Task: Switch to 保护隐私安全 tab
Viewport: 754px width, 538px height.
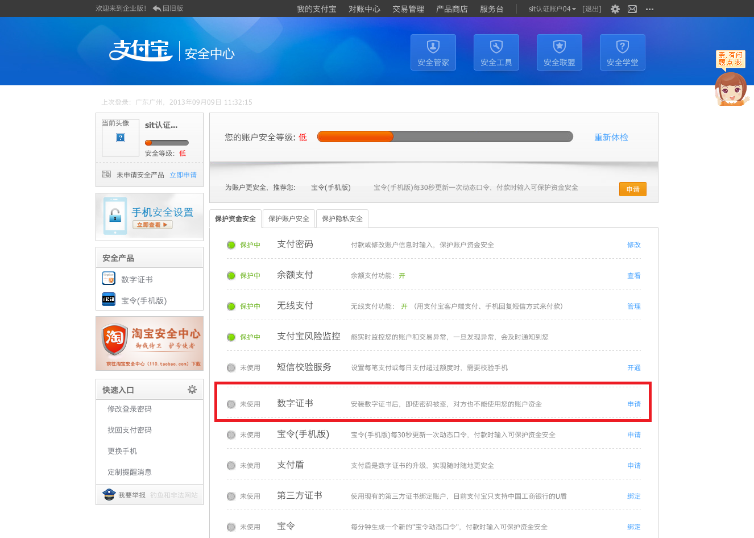Action: click(x=342, y=219)
